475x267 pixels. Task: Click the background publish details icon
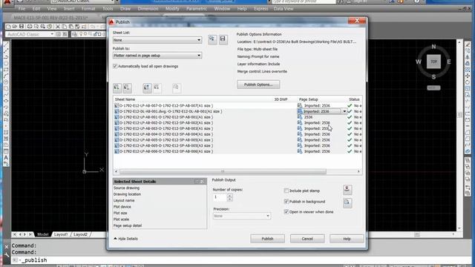pyautogui.click(x=347, y=202)
